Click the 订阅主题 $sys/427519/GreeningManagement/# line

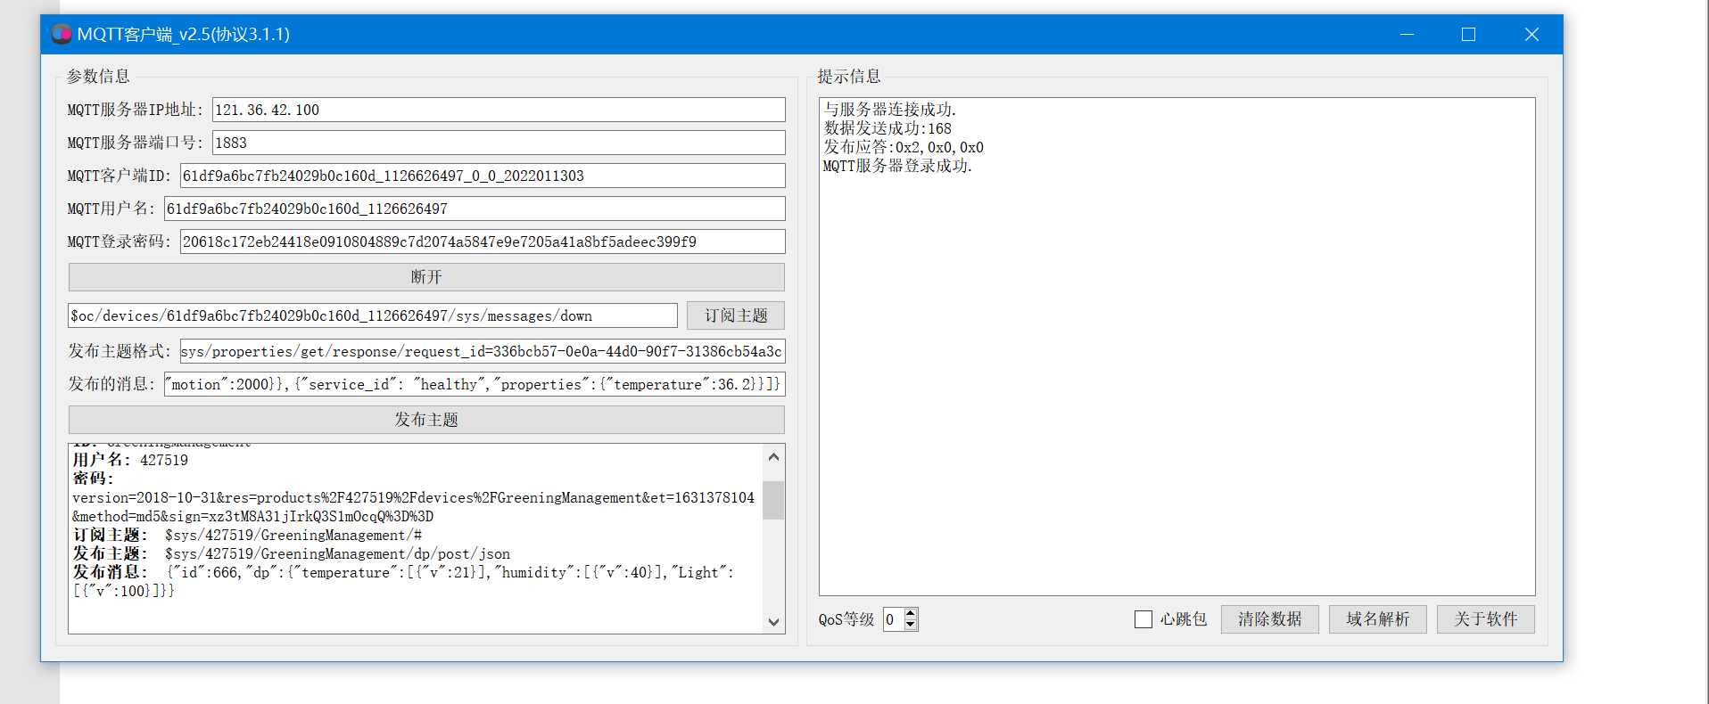247,535
